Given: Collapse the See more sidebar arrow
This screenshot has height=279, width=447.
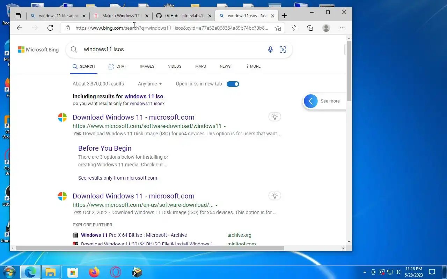Looking at the screenshot, I should click(x=311, y=101).
